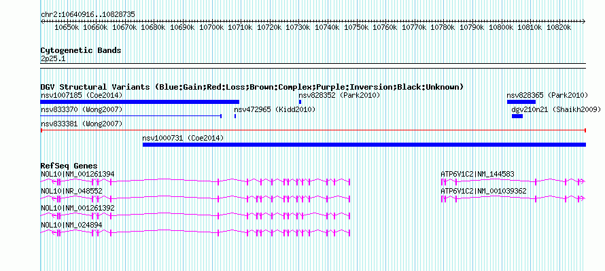This screenshot has width=605, height=271.
Task: Select the small blue nsv828352 variant mark
Action: tap(300, 102)
